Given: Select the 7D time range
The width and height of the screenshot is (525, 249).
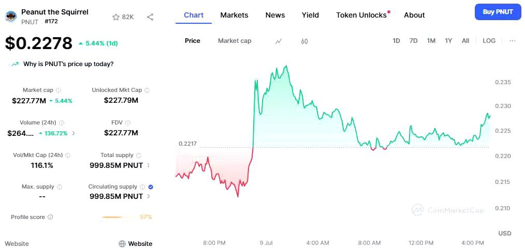Looking at the screenshot, I should click(413, 41).
